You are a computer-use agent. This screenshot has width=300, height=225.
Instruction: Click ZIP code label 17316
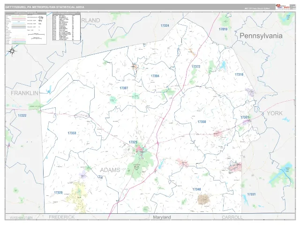pyautogui.click(x=239, y=75)
